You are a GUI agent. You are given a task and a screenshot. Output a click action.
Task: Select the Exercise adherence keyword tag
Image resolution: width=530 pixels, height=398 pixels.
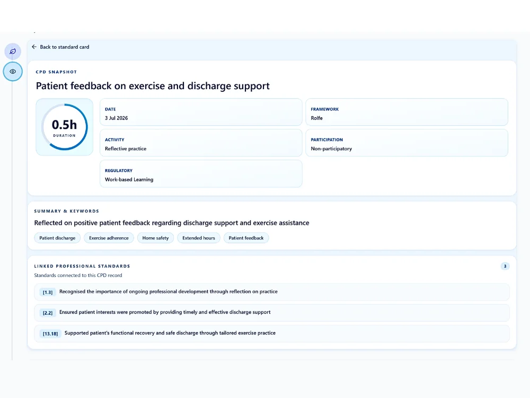point(109,238)
